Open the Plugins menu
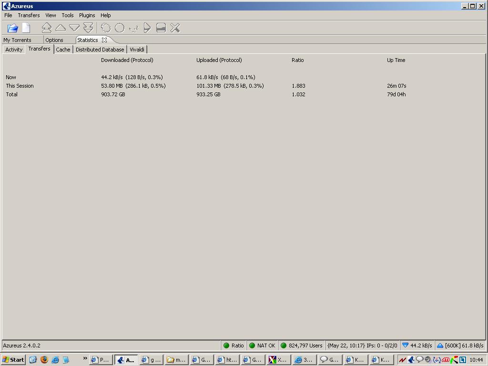Viewport: 488px width, 366px height. [87, 15]
